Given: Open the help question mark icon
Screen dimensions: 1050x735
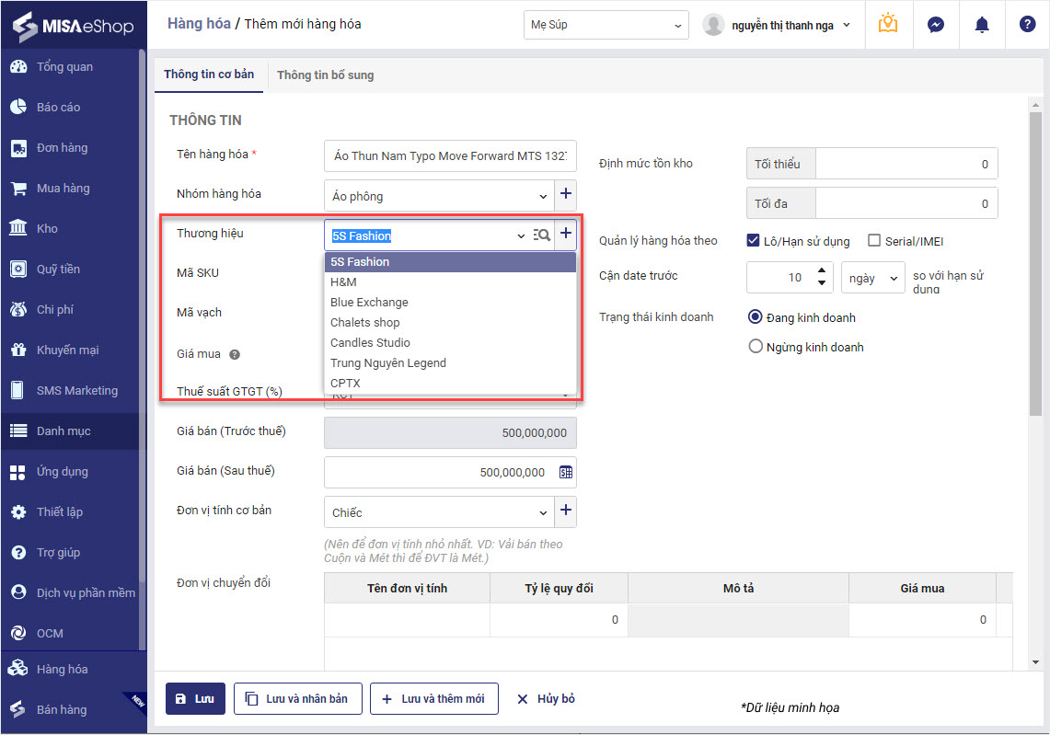Looking at the screenshot, I should pyautogui.click(x=1027, y=25).
